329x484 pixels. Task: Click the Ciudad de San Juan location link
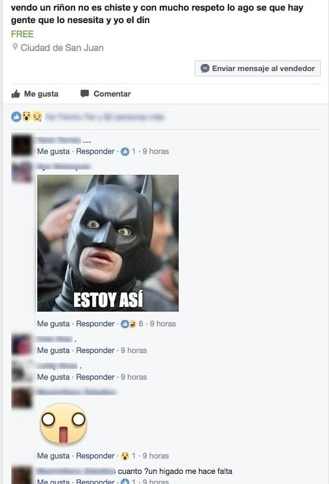click(62, 48)
